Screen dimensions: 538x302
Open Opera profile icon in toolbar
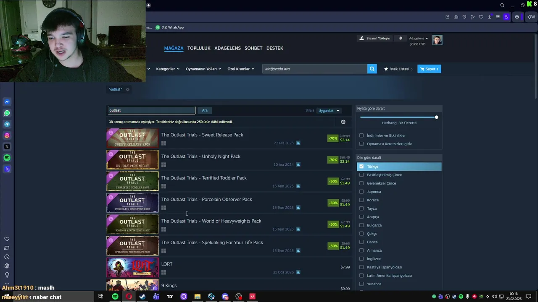tap(506, 17)
